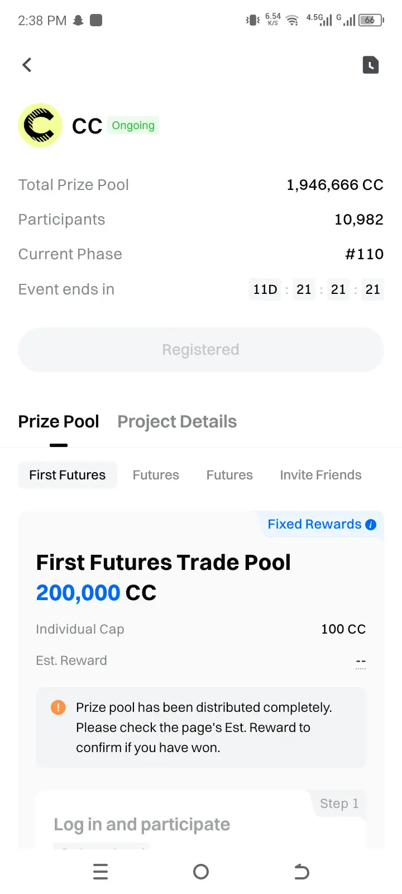Select the Prize Pool tab
Screen dimensions: 402x894
click(59, 421)
